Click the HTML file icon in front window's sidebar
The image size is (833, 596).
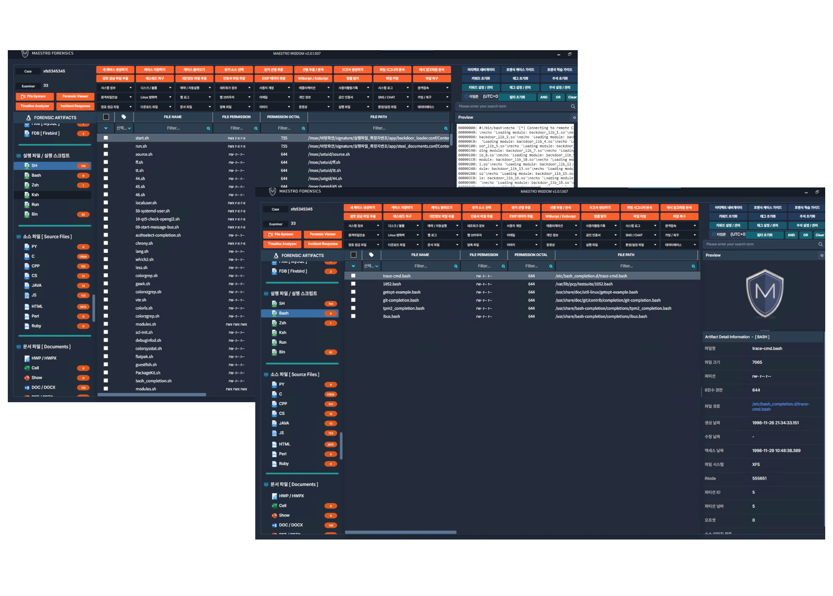pos(274,444)
